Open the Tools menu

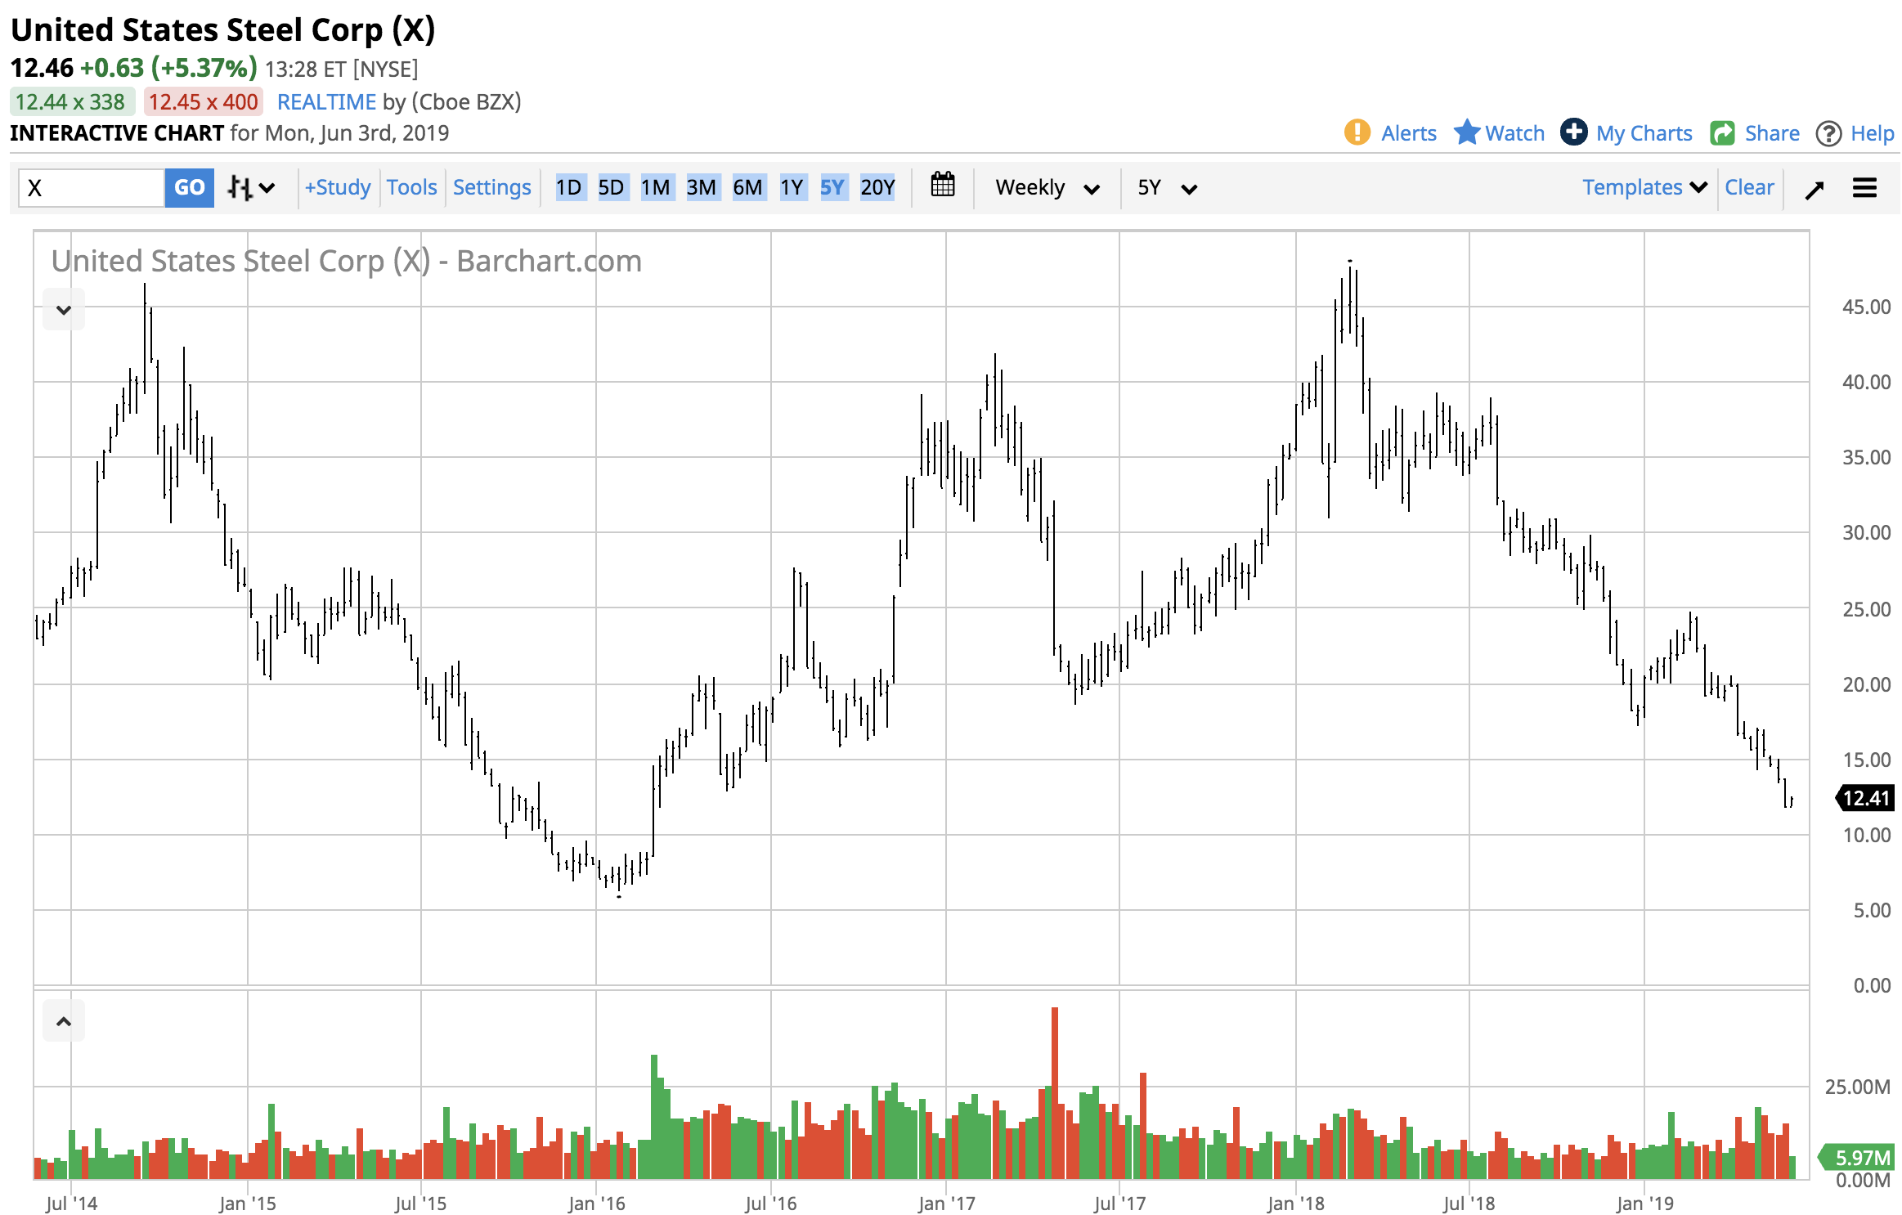click(x=412, y=187)
